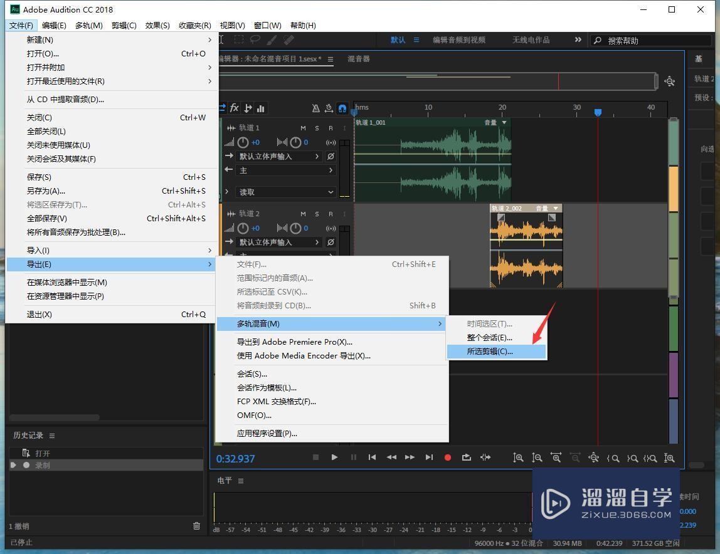The image size is (720, 554).
Task: Clear history with trash icon
Action: coord(196,526)
